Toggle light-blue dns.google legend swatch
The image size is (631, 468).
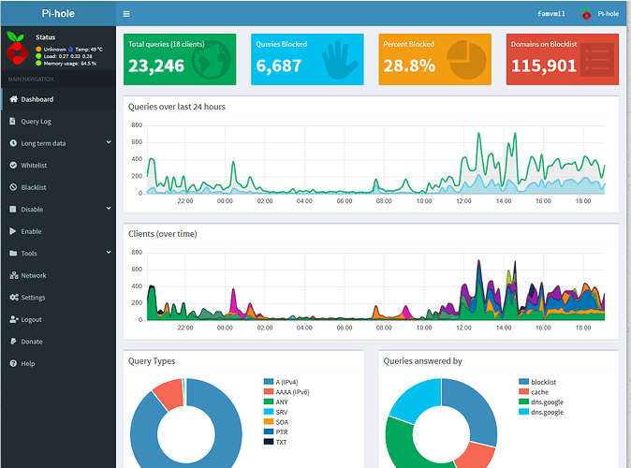point(523,412)
